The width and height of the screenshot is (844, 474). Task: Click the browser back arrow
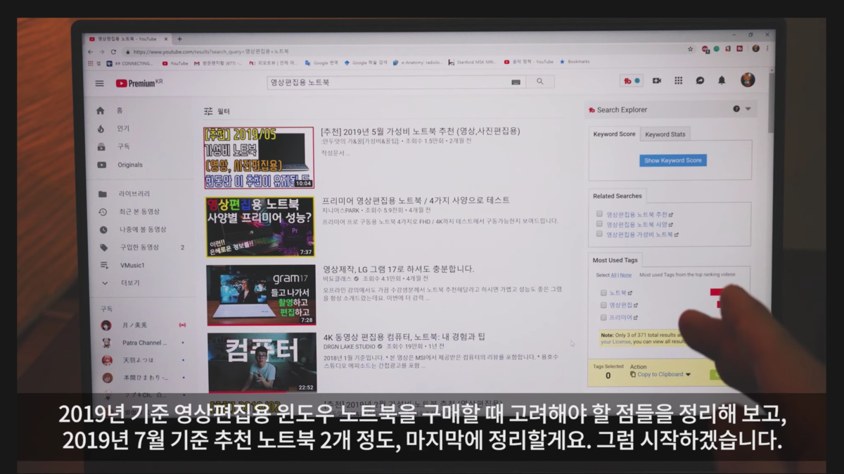coord(90,51)
